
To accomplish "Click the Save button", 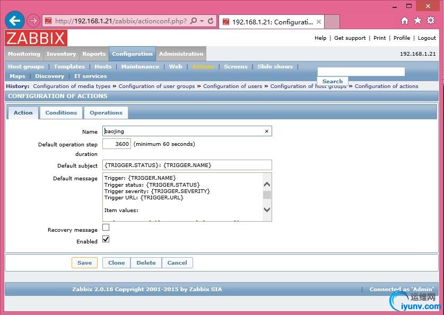I will (x=84, y=262).
